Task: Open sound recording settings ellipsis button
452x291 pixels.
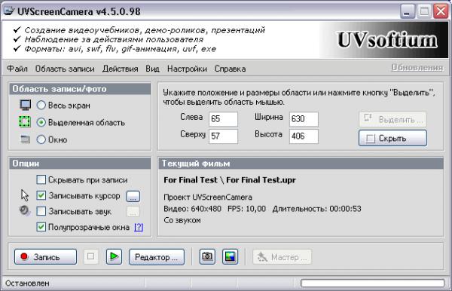Action: tap(133, 212)
